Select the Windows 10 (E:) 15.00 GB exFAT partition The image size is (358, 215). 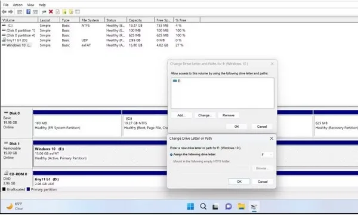click(100, 155)
